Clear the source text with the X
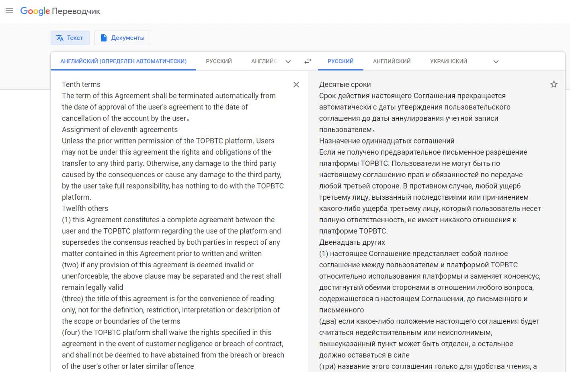 point(296,85)
